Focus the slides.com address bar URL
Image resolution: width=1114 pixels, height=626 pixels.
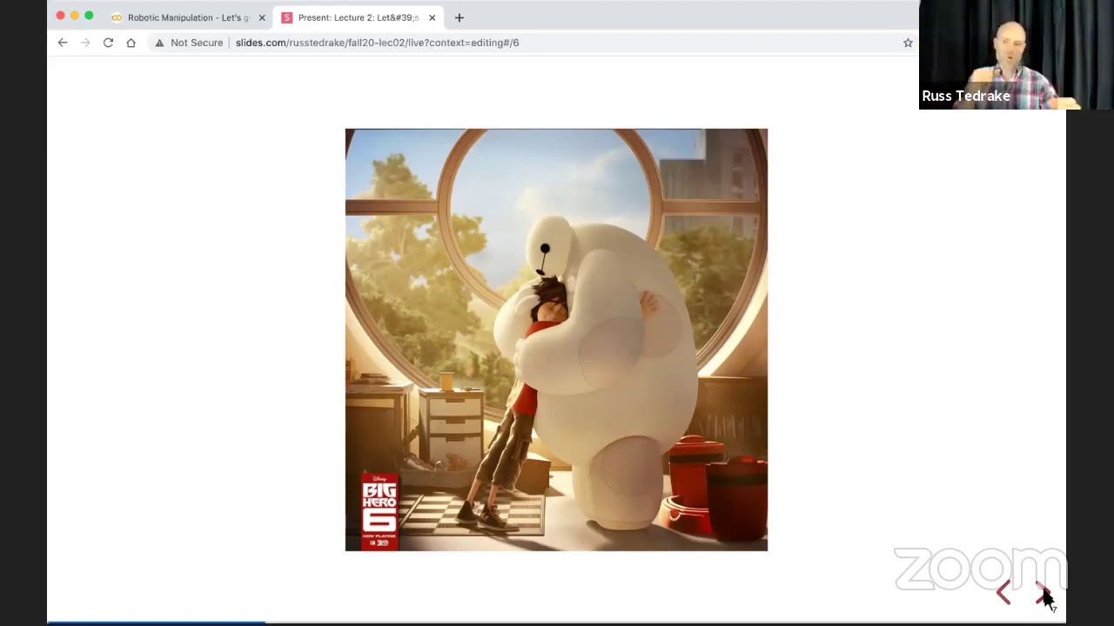coord(377,43)
